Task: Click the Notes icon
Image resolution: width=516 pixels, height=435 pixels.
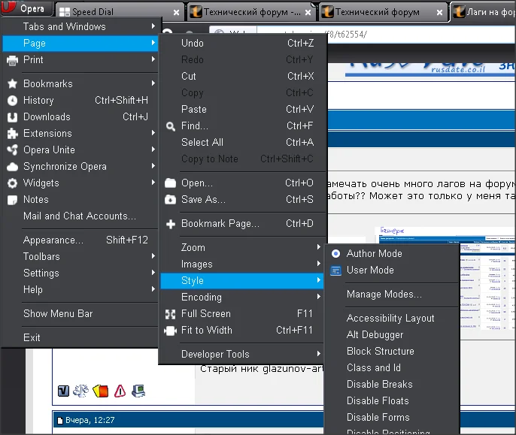Action: click(x=13, y=200)
